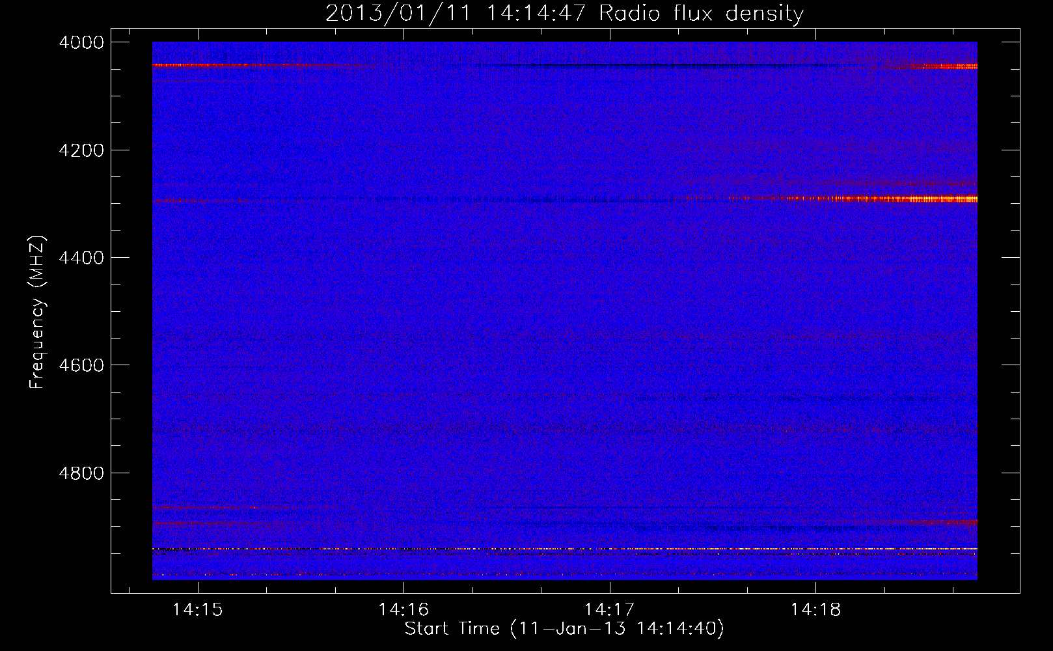Click the 14:18 time tick label
Viewport: 1053px width, 651px height.
point(815,609)
